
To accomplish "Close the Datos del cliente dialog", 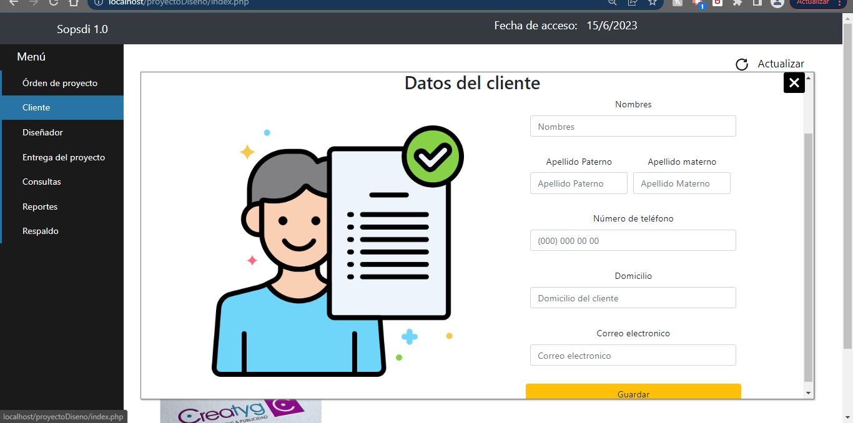I will [794, 82].
